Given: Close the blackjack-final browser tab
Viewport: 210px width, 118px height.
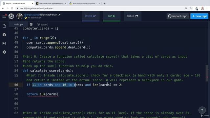Looking at the screenshot, I should click(x=66, y=4).
